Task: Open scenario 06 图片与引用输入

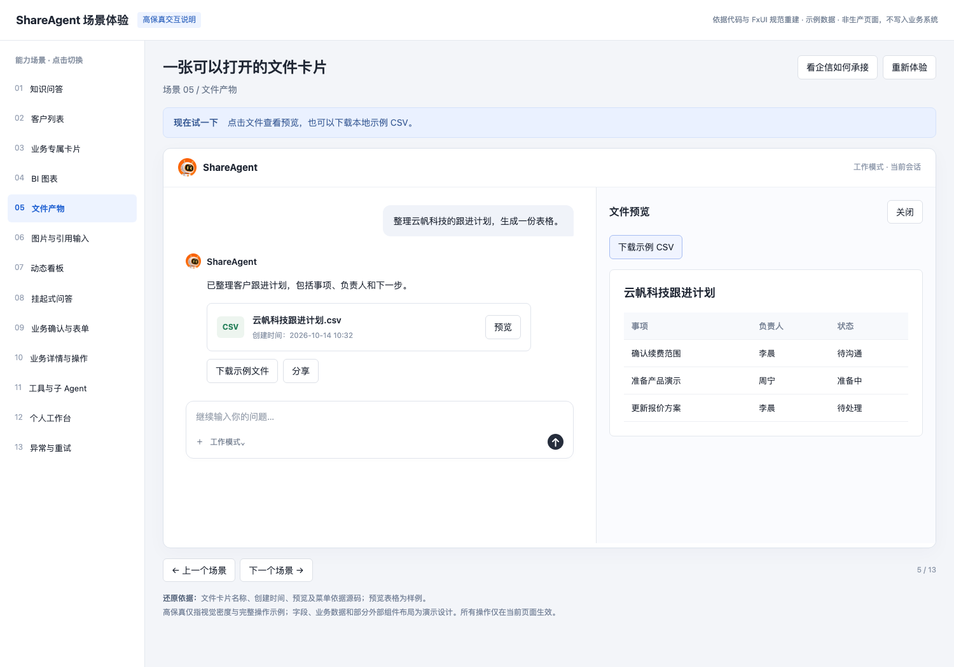Action: click(72, 238)
